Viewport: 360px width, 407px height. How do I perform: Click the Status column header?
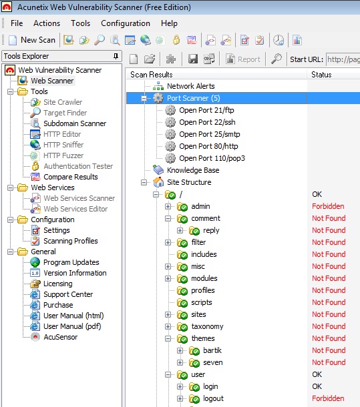(333, 75)
